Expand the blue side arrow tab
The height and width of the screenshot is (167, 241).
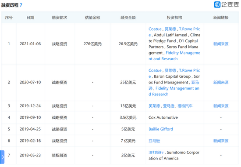[2, 157]
